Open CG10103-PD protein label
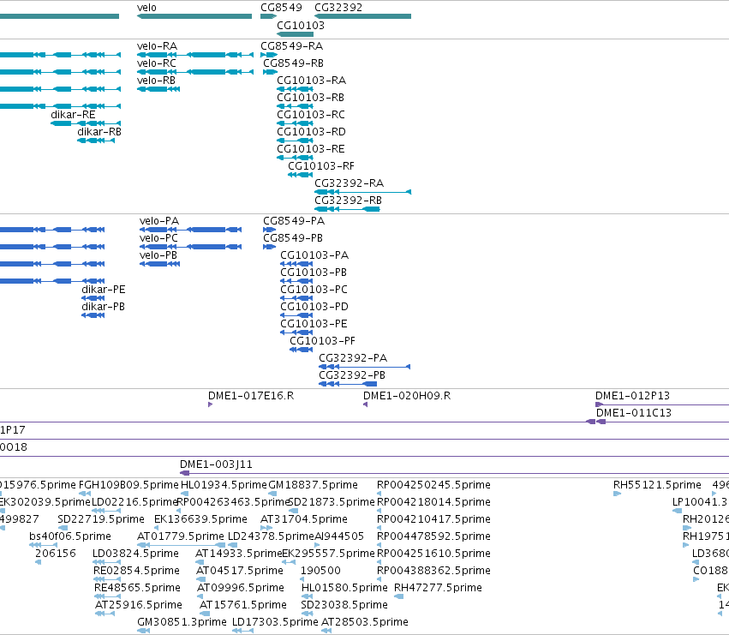This screenshot has height=635, width=729. point(314,307)
